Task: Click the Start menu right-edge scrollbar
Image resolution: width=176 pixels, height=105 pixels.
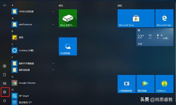Action: pos(175,52)
